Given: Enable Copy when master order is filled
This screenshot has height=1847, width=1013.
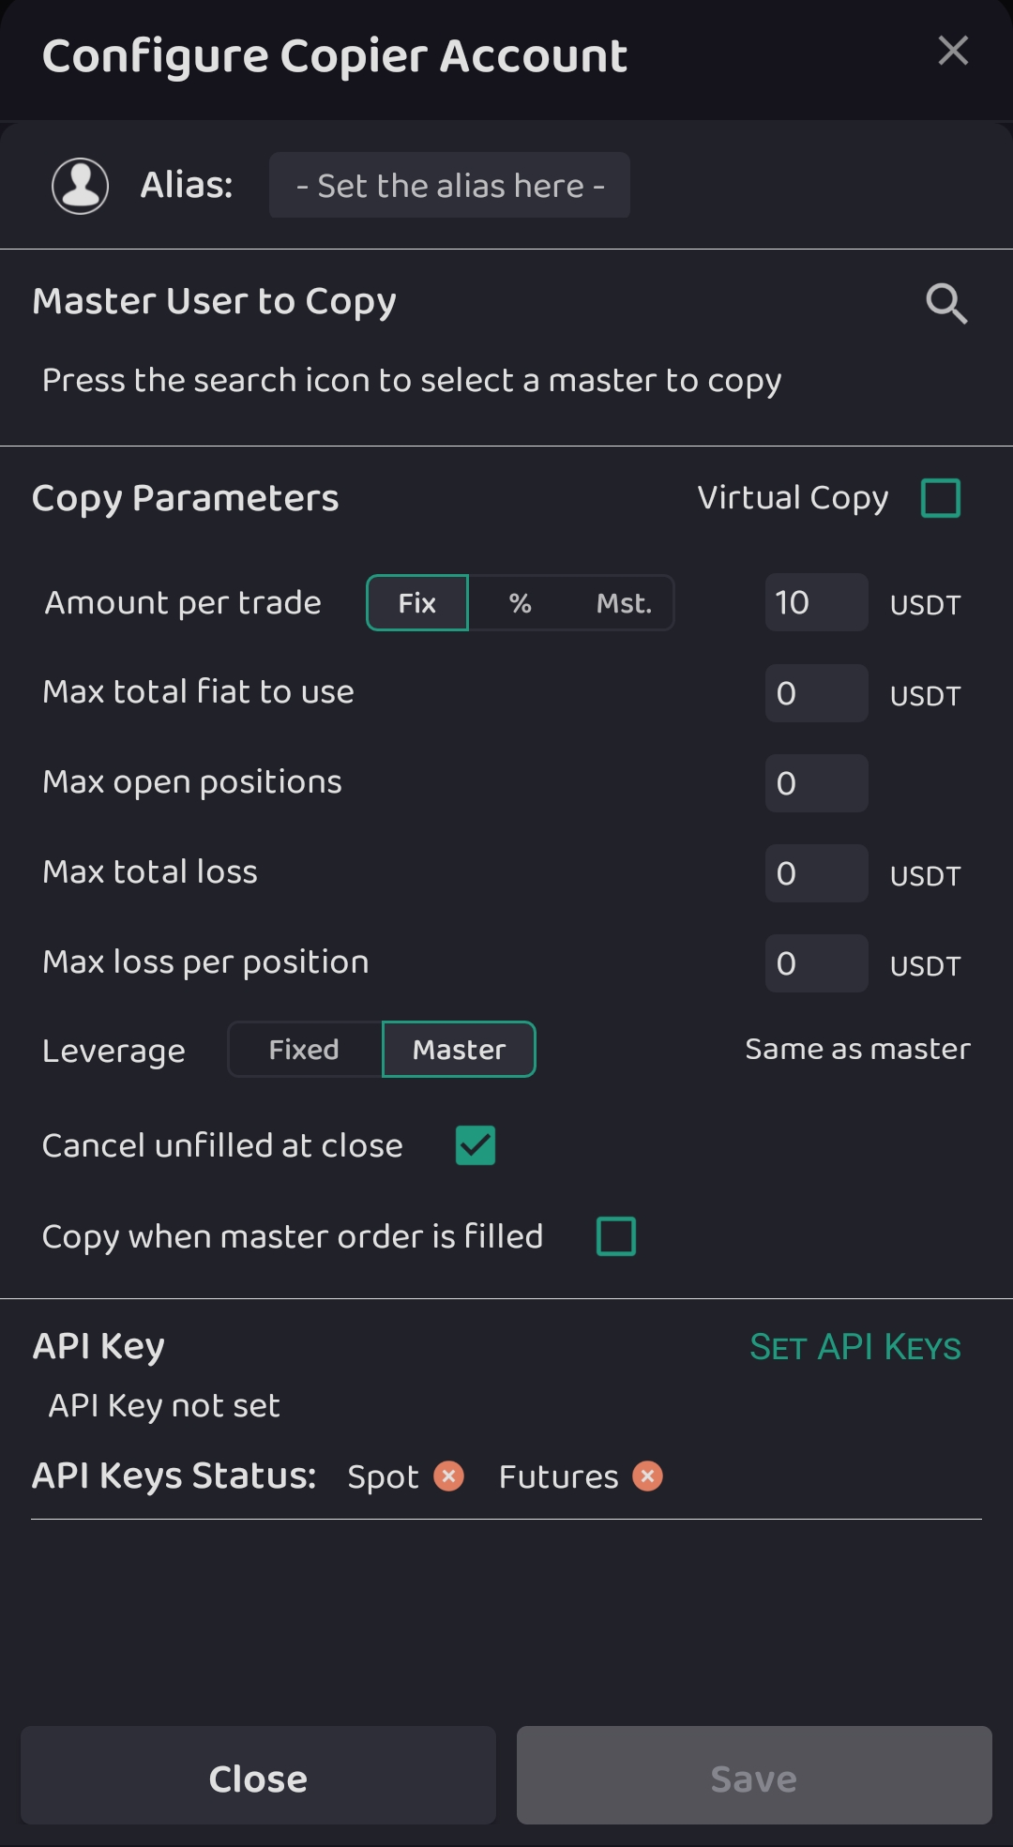Looking at the screenshot, I should tap(616, 1236).
